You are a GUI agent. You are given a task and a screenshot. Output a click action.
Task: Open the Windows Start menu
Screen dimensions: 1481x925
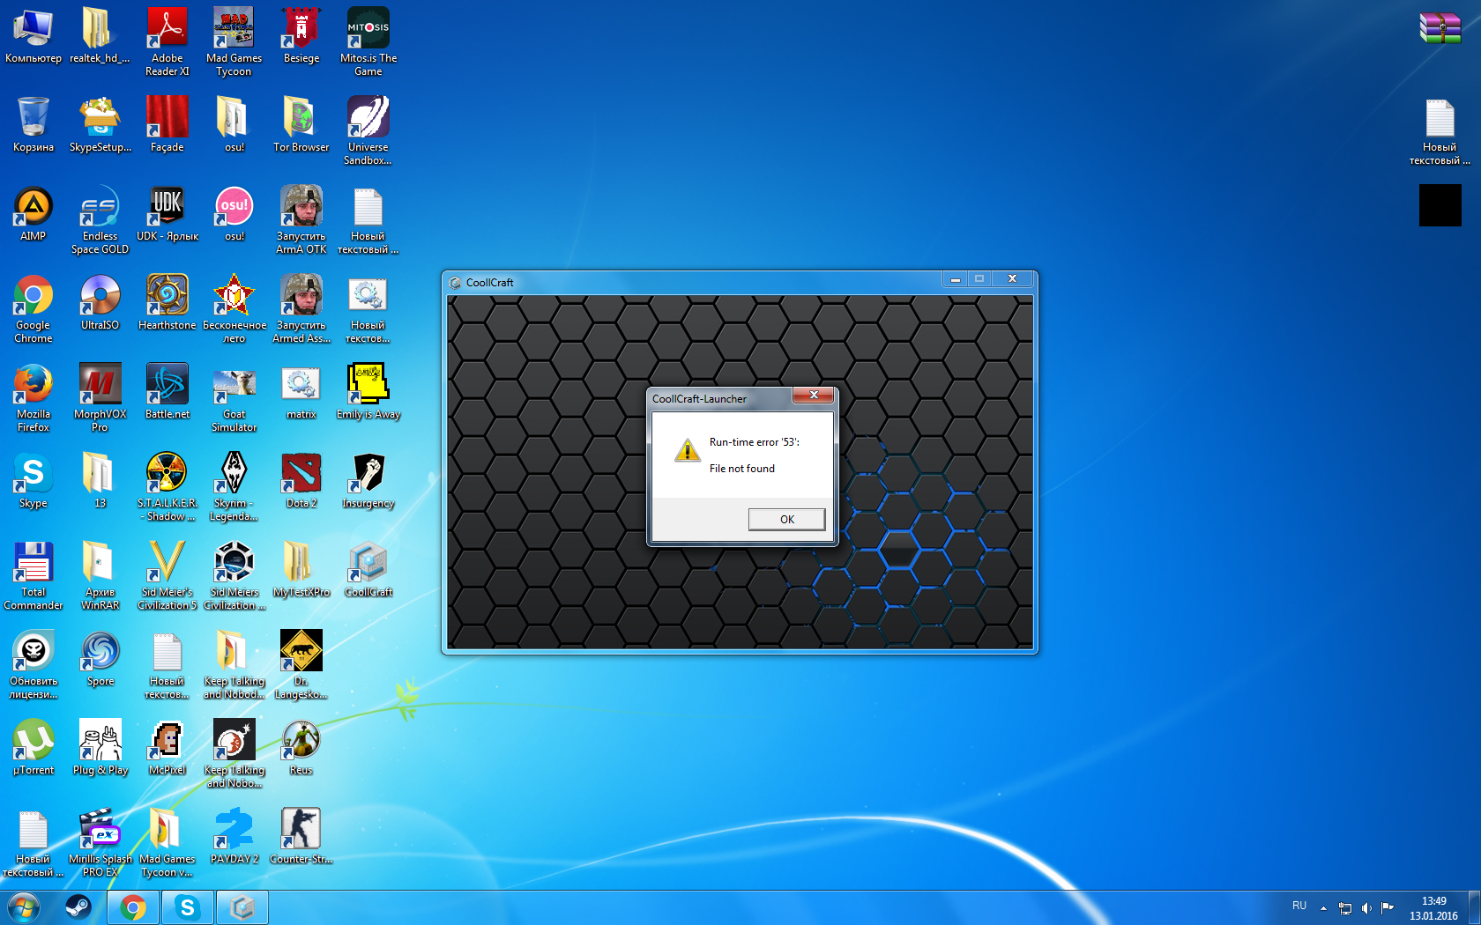point(24,906)
